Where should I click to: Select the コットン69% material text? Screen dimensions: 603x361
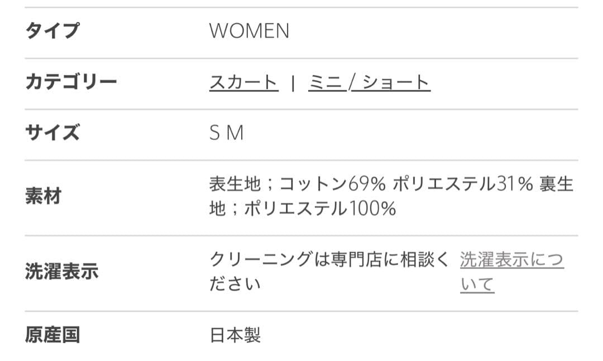coord(329,184)
